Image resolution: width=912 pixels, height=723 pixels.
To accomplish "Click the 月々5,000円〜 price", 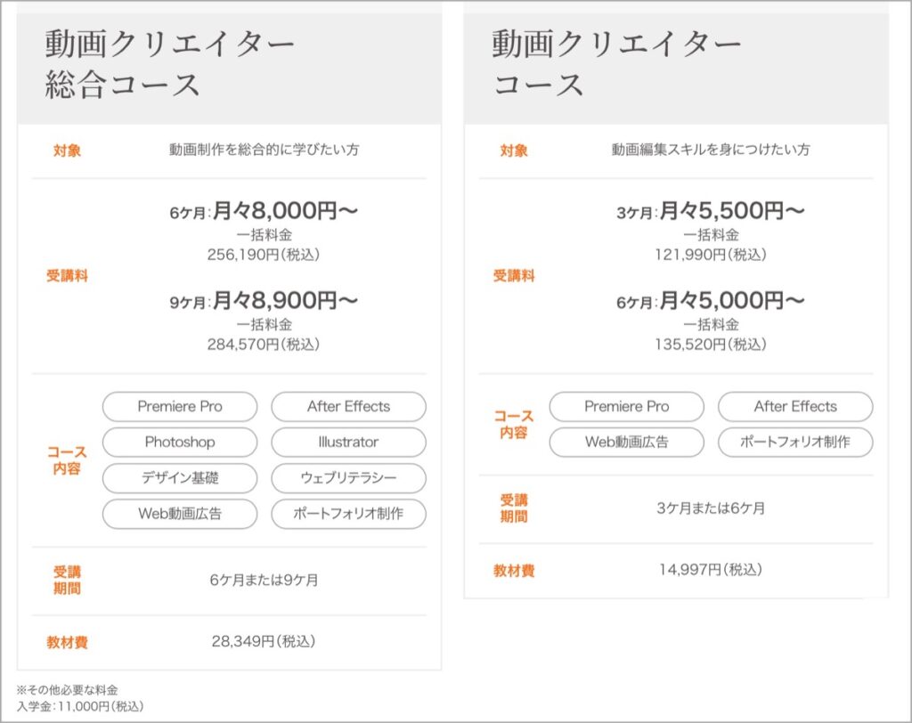I will tap(732, 300).
